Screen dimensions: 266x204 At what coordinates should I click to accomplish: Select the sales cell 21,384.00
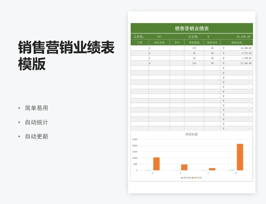click(237, 63)
